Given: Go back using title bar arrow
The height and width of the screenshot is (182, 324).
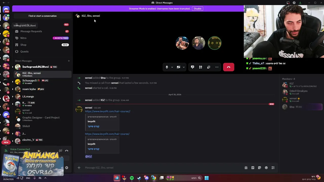Looking at the screenshot, I should click(4, 3).
